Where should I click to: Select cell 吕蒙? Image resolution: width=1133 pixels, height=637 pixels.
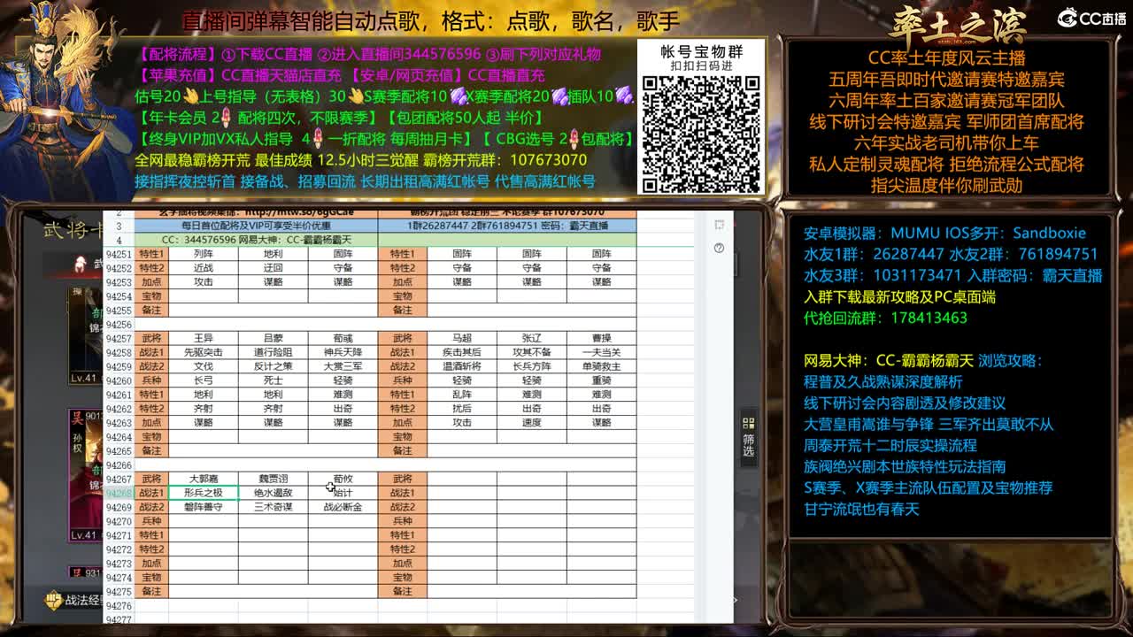(274, 338)
